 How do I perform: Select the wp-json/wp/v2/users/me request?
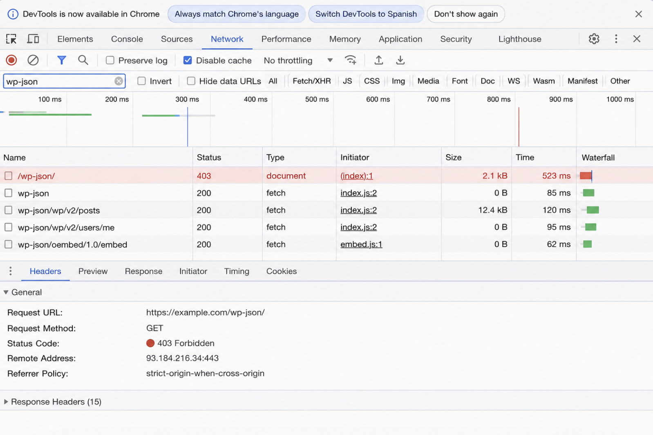[x=66, y=228]
